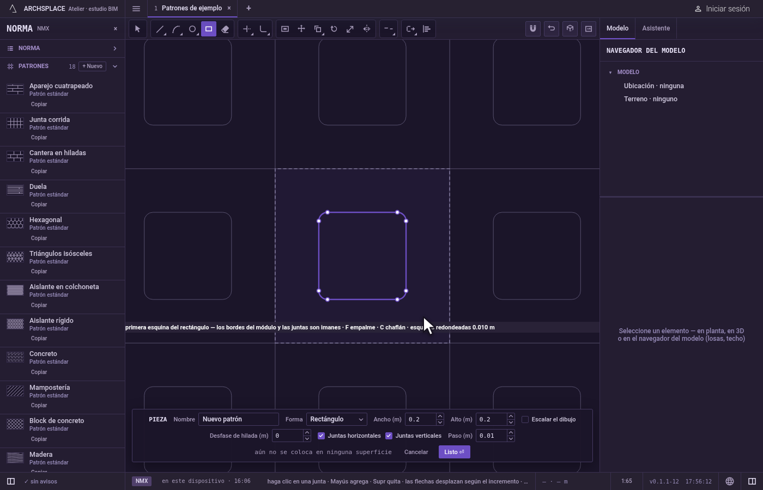763x490 pixels.
Task: Click the Rotate tool icon
Action: click(334, 29)
